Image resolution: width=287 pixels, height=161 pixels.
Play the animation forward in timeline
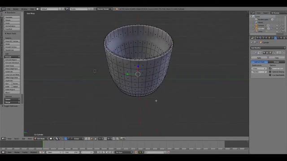[x=107, y=152]
